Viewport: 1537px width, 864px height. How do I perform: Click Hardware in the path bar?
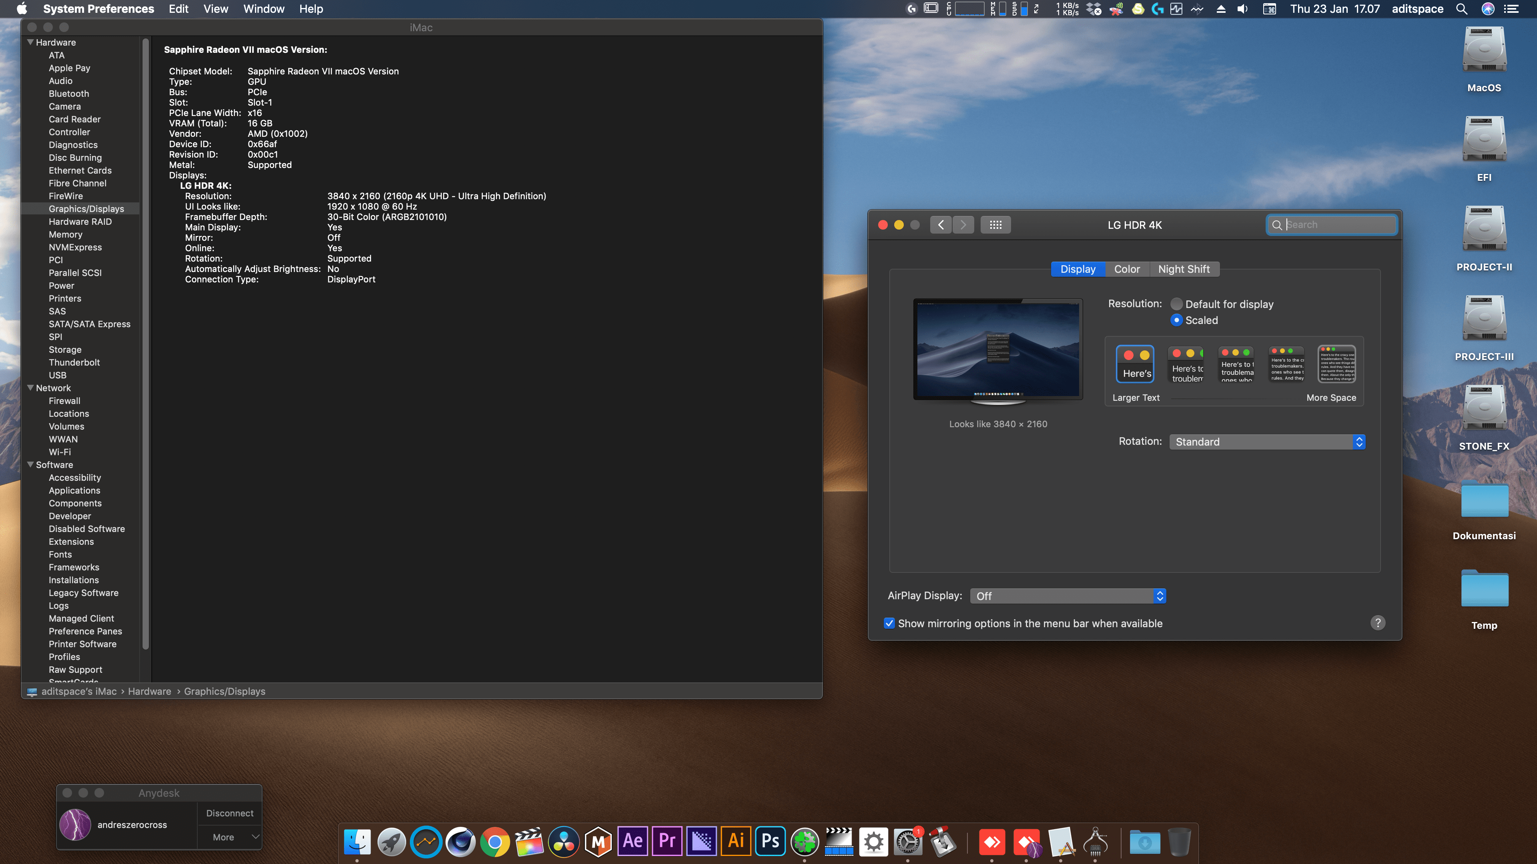tap(149, 691)
